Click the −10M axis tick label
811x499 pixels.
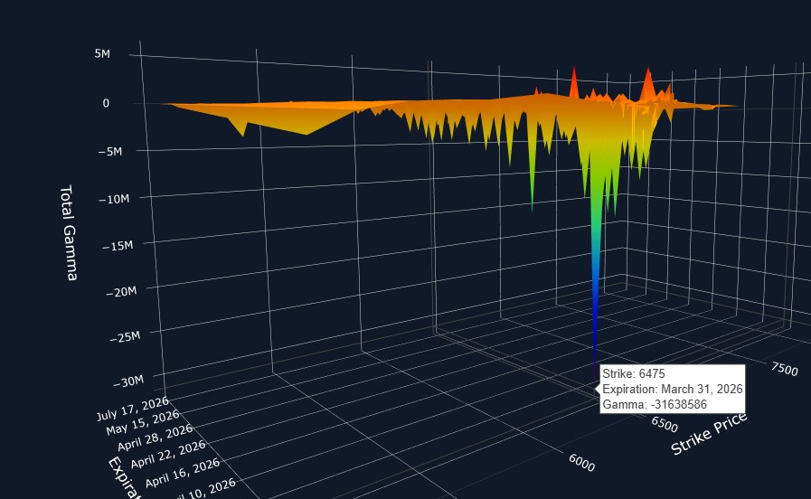point(114,199)
